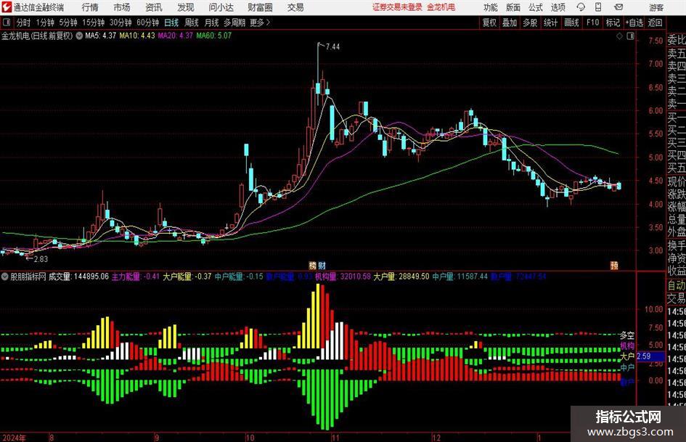Click the 标记 mark button
686x442 pixels.
(613, 22)
